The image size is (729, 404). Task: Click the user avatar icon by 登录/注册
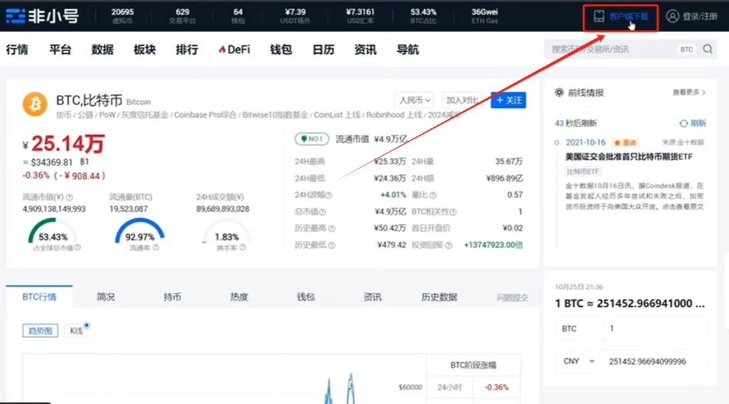point(672,16)
